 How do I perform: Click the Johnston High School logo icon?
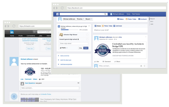(x=61, y=35)
